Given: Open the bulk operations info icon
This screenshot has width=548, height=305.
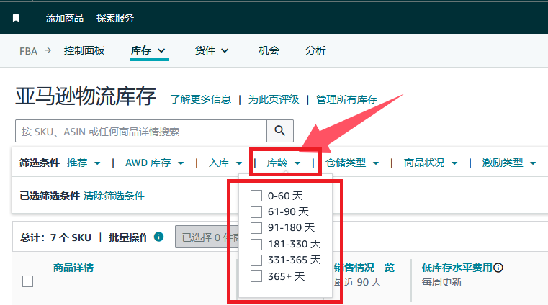Looking at the screenshot, I should click(158, 237).
